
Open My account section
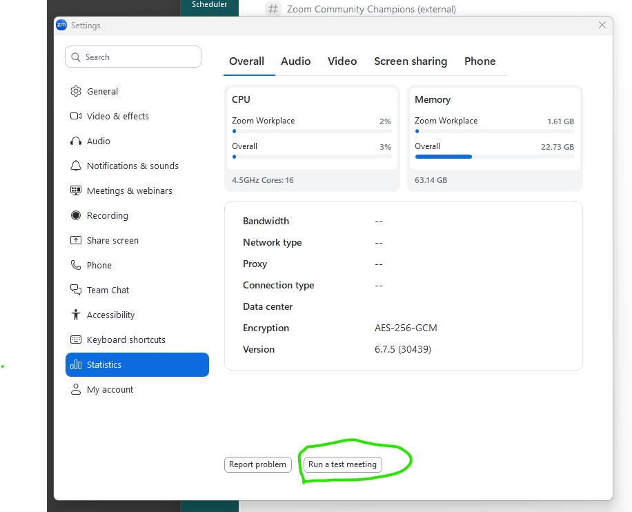click(137, 389)
